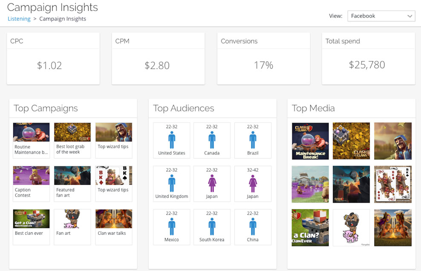Select the United Kingdom male audience icon
Image resolution: width=421 pixels, height=271 pixels.
point(172,183)
